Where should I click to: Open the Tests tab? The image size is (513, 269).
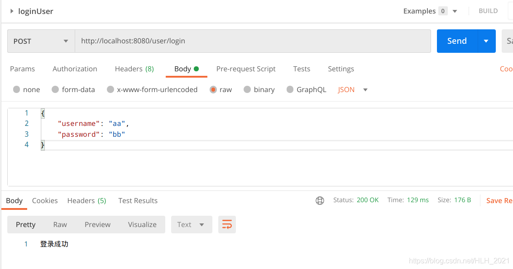click(302, 69)
